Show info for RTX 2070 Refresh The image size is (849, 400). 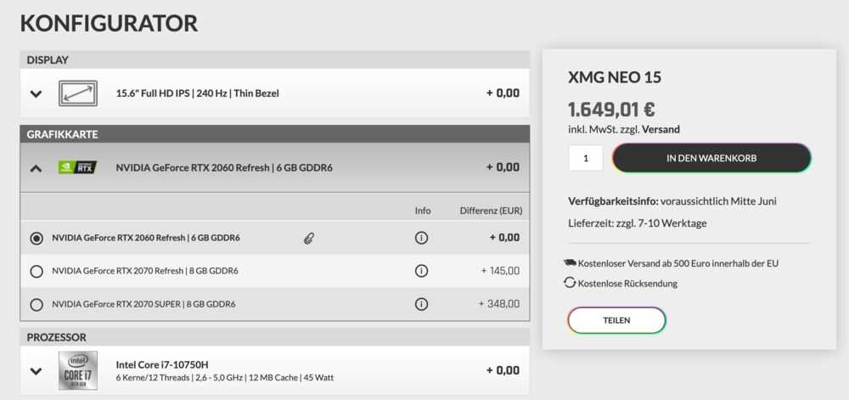(x=421, y=271)
